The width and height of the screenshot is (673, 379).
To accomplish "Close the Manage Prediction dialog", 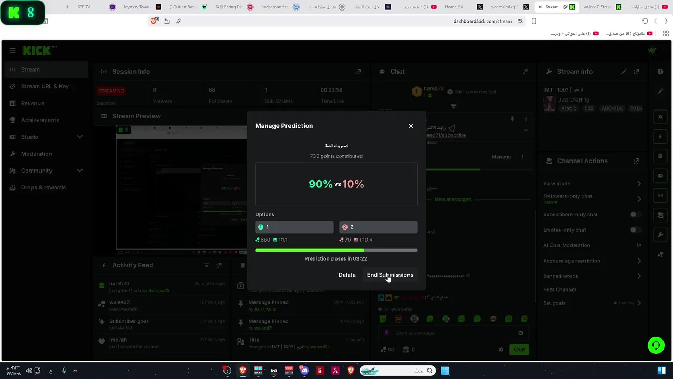I will pyautogui.click(x=411, y=126).
